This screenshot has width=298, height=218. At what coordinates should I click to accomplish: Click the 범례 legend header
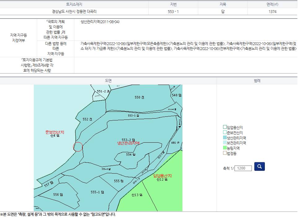point(257,81)
